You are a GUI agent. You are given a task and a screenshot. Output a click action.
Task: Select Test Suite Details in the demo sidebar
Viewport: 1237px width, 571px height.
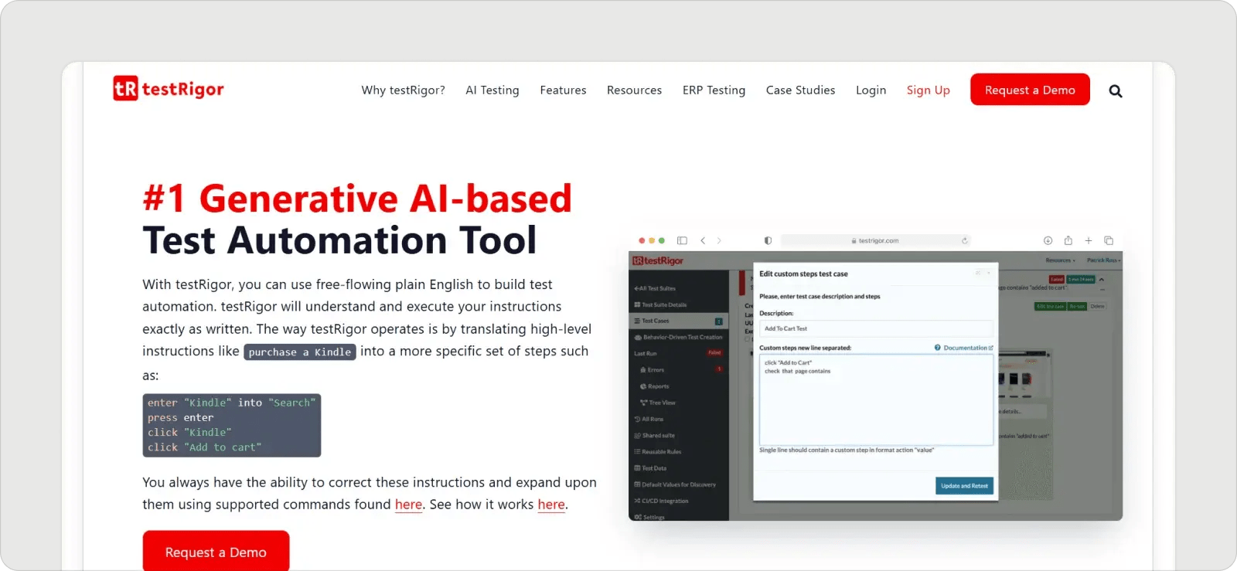pyautogui.click(x=660, y=304)
